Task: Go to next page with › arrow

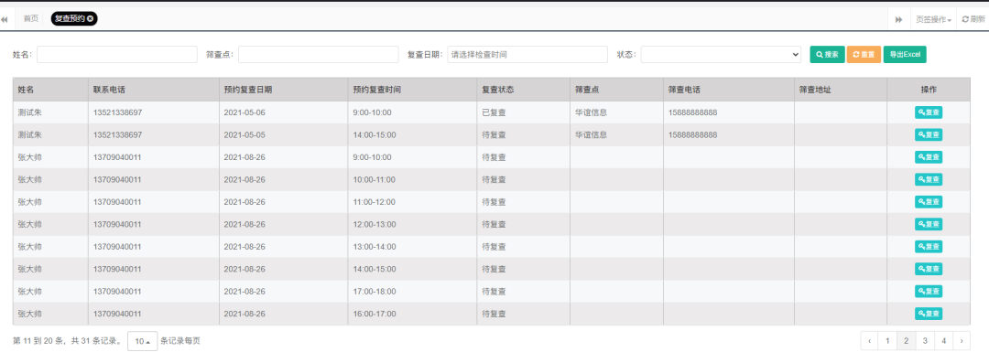Action: 962,341
